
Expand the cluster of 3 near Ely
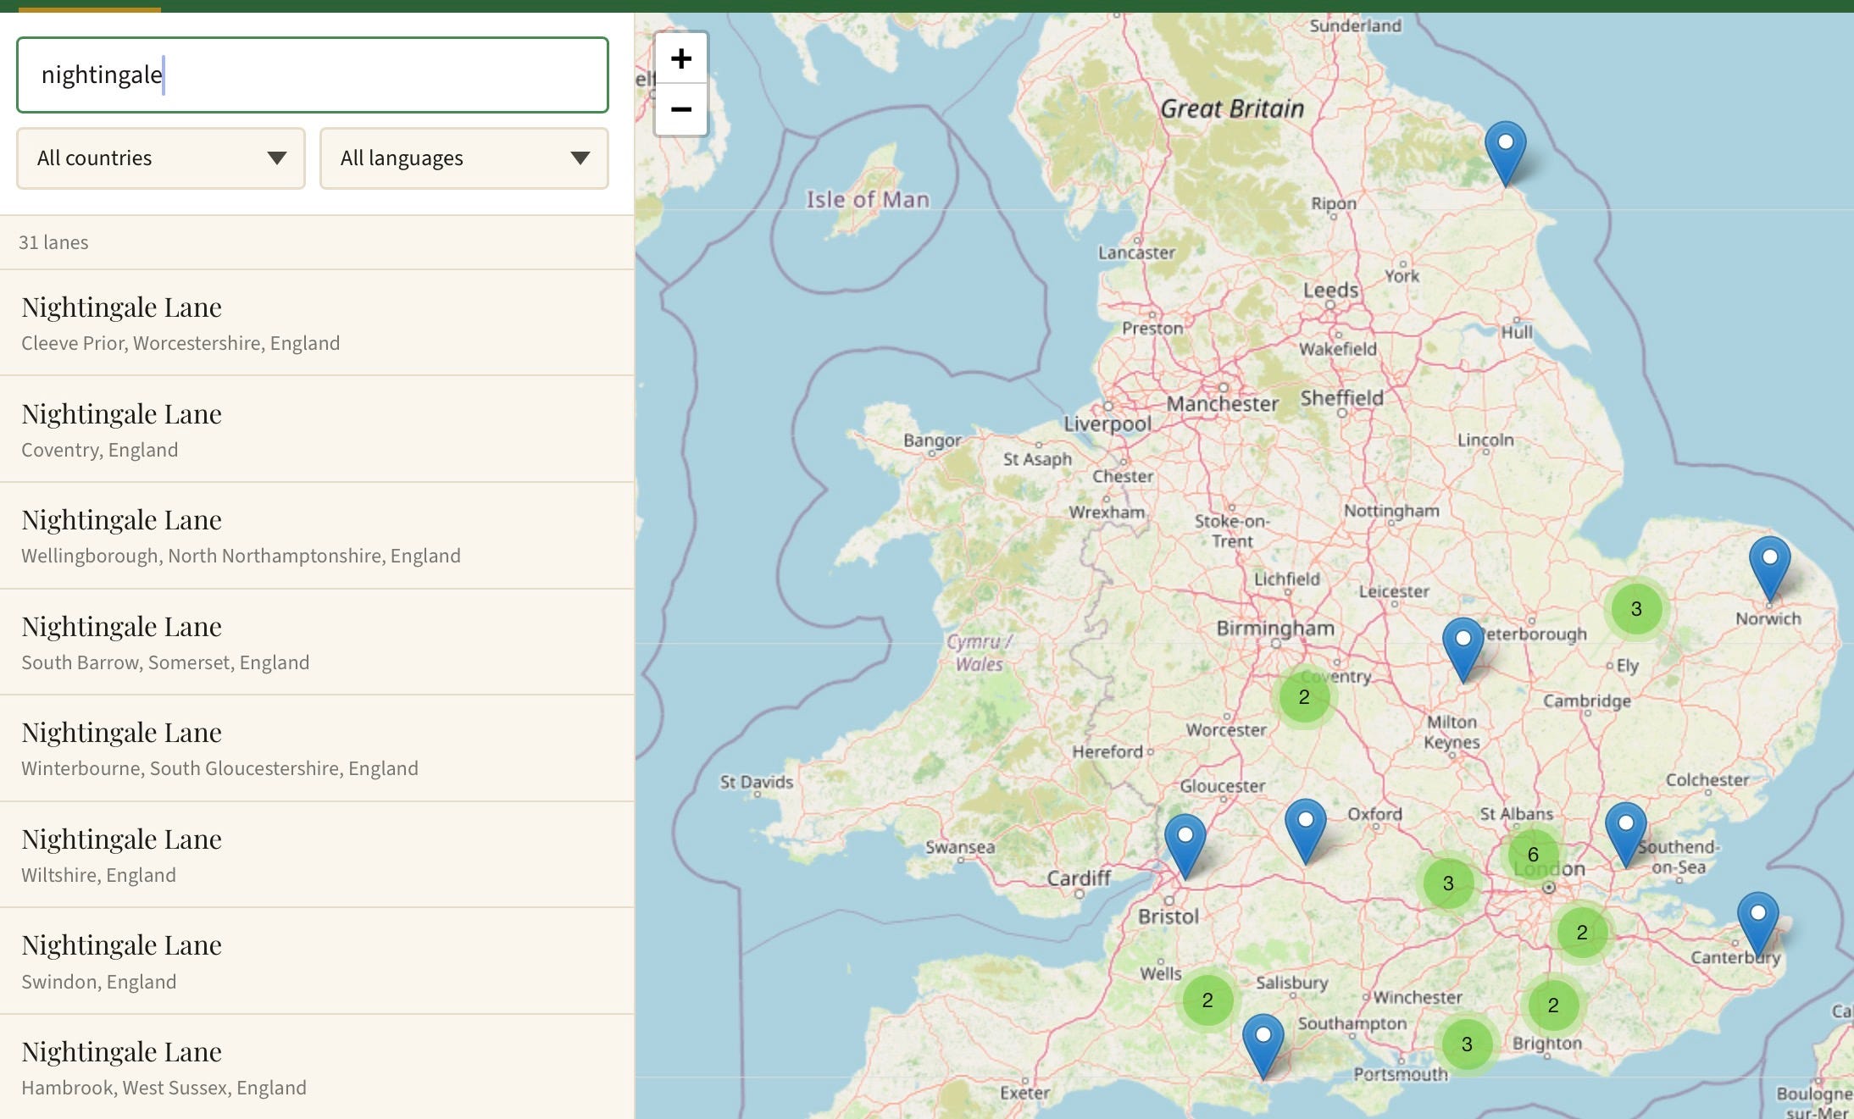(1636, 609)
